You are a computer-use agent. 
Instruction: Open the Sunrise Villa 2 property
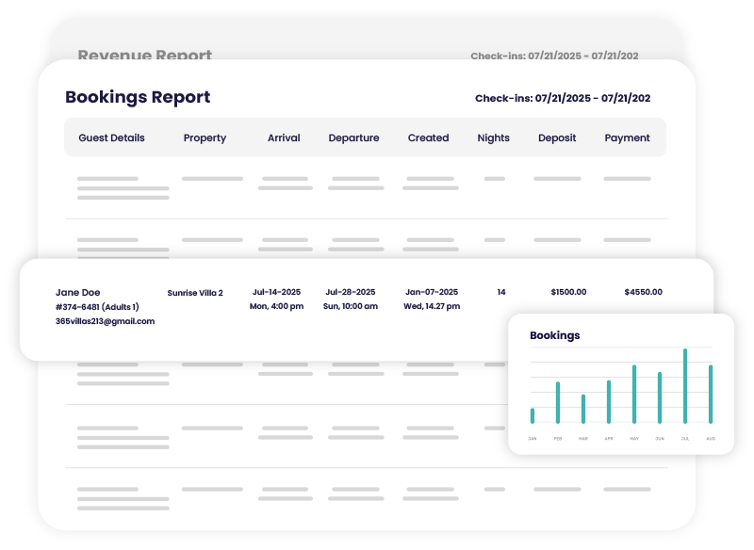point(195,293)
